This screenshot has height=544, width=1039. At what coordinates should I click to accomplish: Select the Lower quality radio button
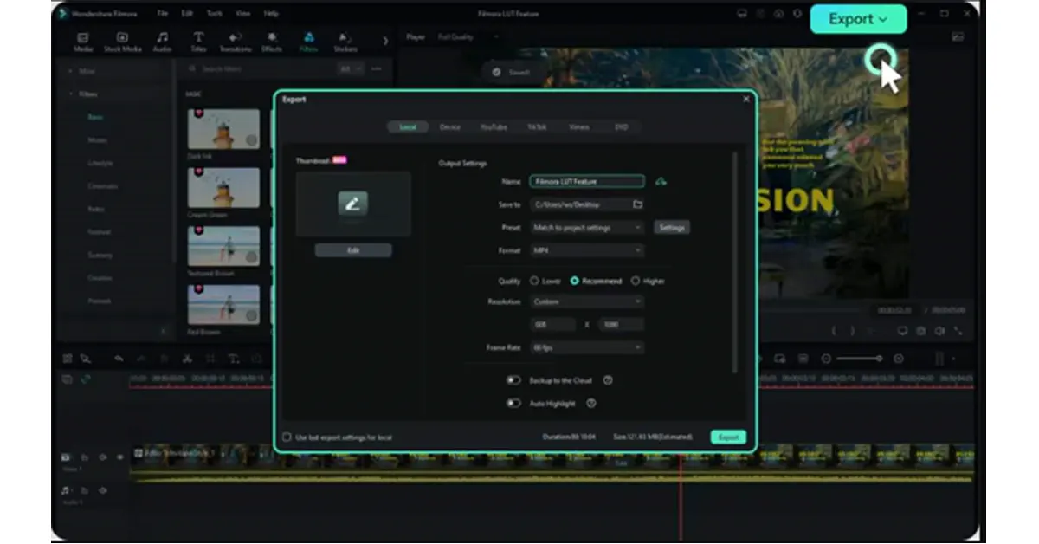534,281
